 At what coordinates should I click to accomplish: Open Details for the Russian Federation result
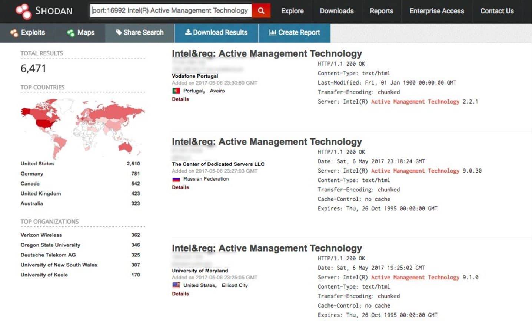point(180,187)
